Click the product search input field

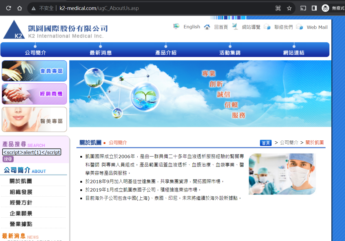(32, 152)
